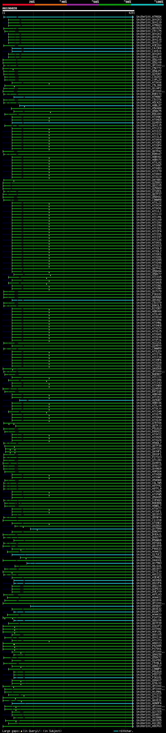Screen dimensions: 166x733
Task: Click the UniRef100_Q4YSS4 label
Action: coord(149,449)
